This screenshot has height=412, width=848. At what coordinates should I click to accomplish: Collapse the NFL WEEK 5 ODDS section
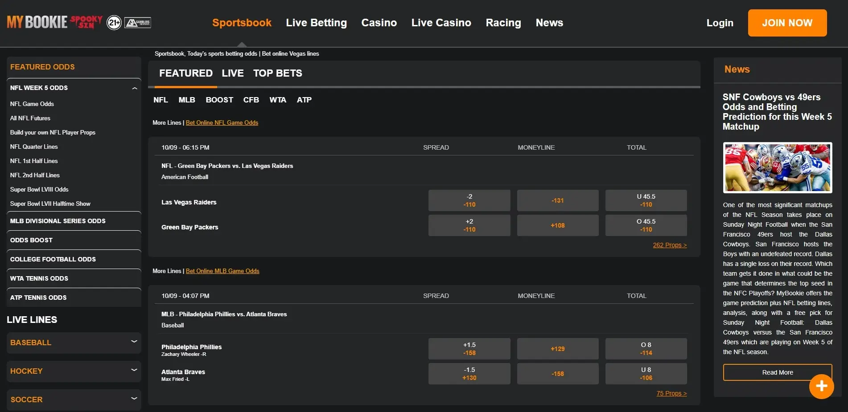click(x=134, y=88)
